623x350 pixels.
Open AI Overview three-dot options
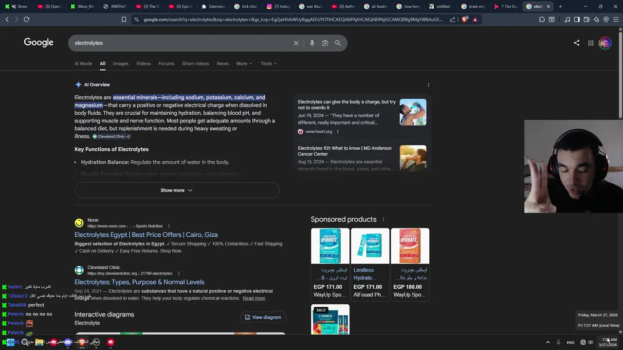[x=428, y=85]
